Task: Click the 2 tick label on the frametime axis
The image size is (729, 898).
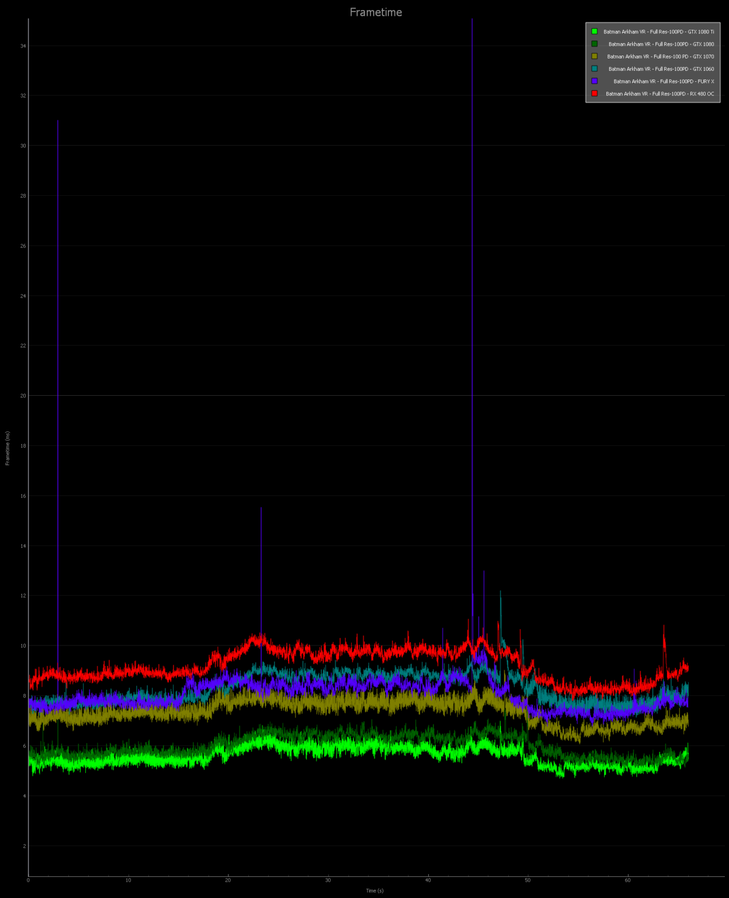Action: click(25, 846)
